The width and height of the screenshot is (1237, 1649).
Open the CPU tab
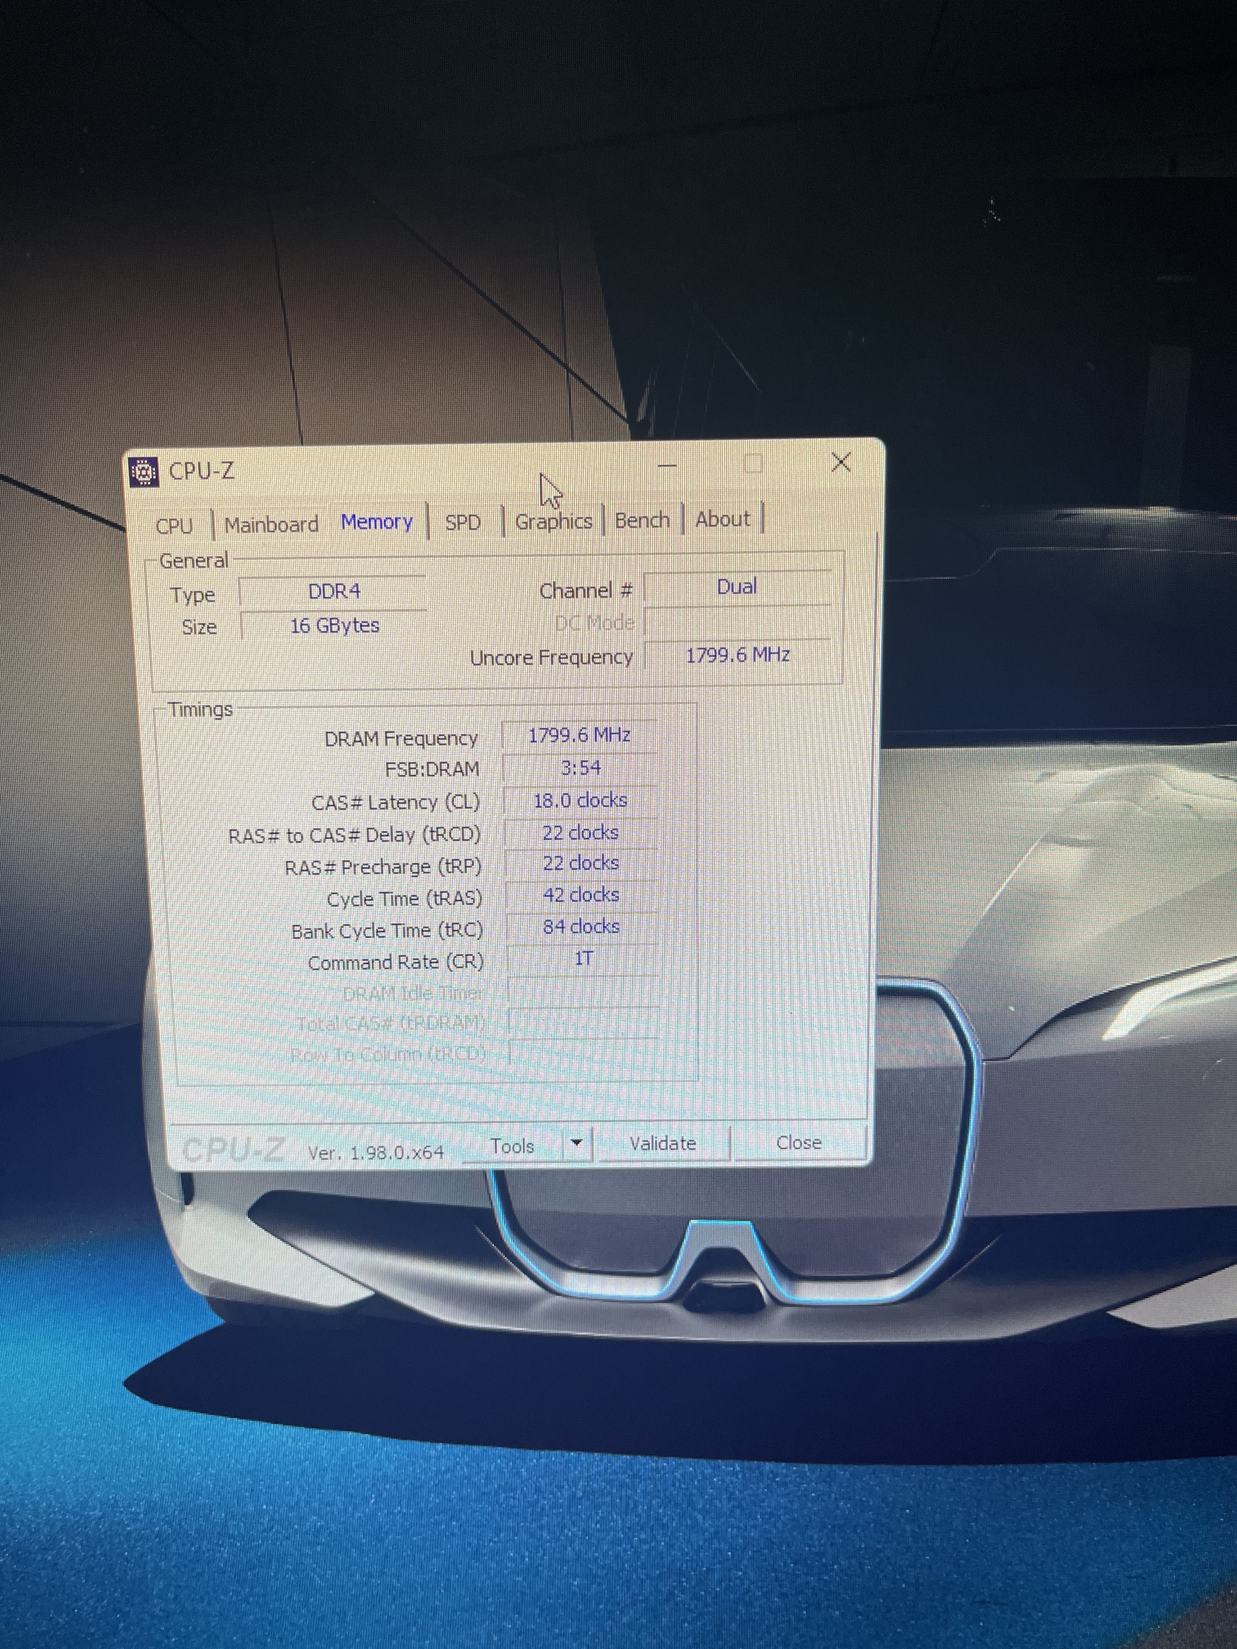pos(175,526)
